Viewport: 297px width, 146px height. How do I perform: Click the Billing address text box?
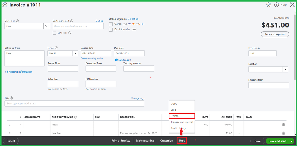[x=24, y=58]
